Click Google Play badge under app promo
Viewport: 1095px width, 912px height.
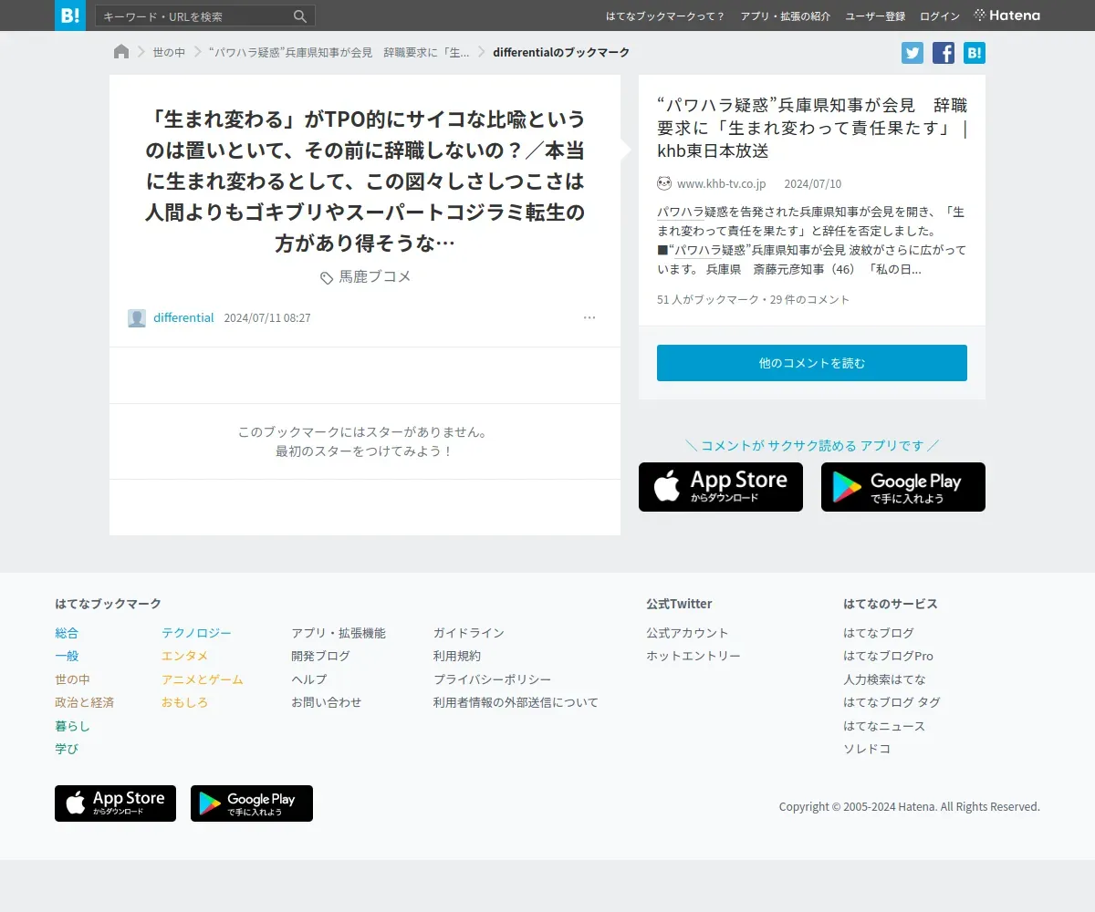click(903, 487)
